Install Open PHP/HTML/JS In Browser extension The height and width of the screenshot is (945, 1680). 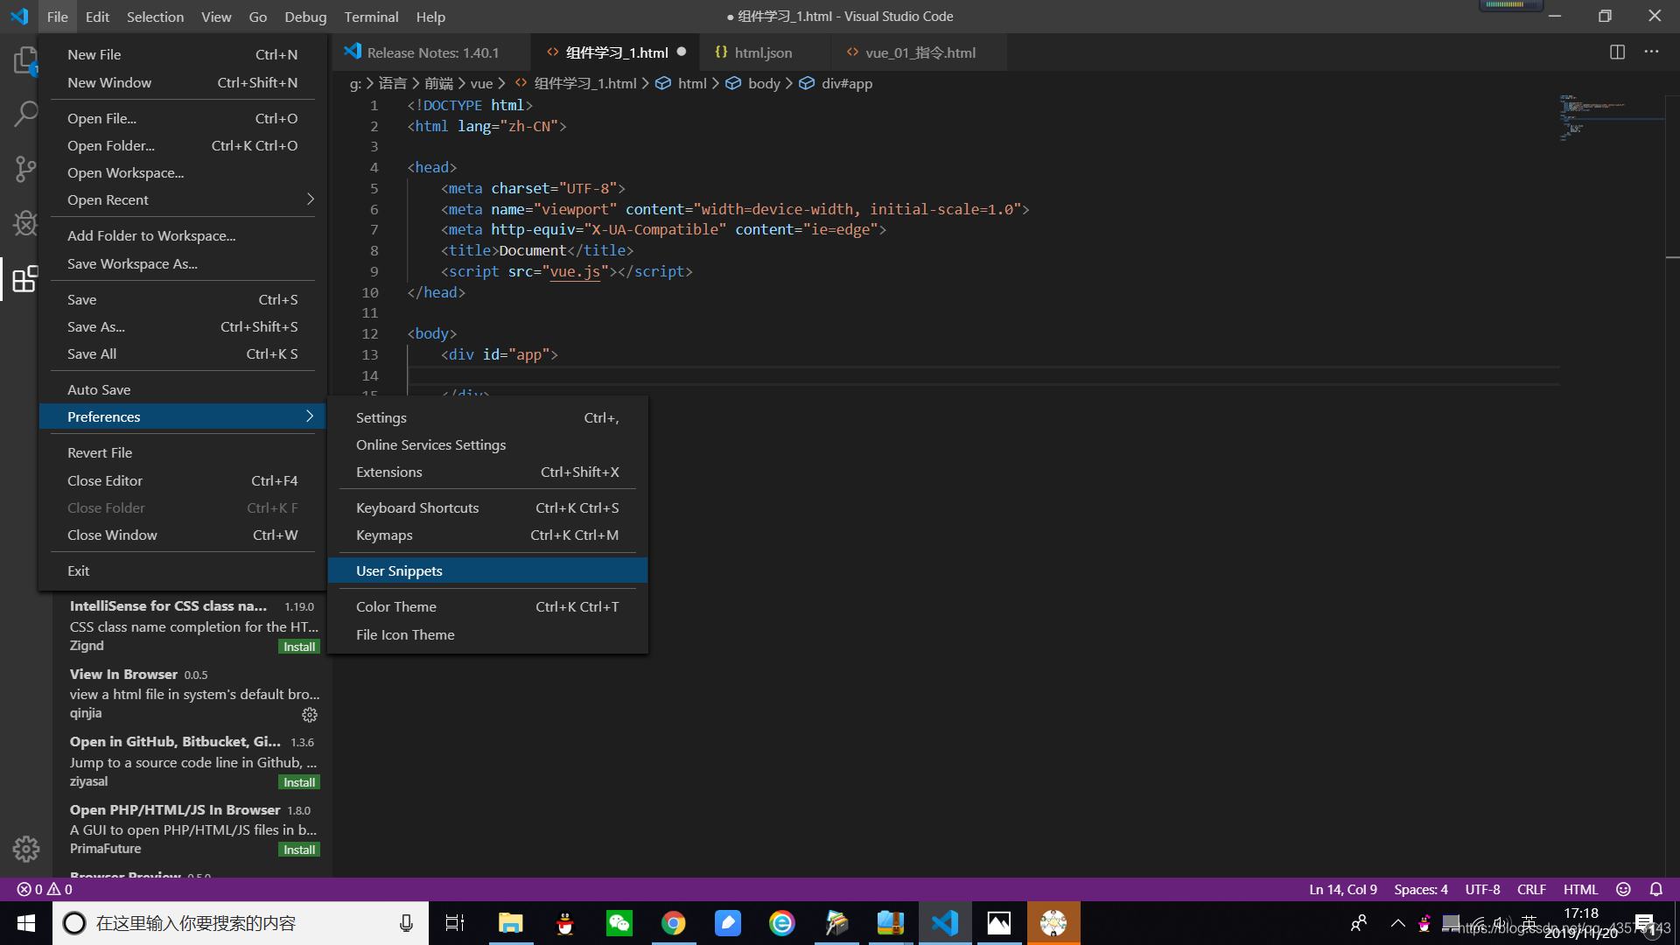point(299,850)
